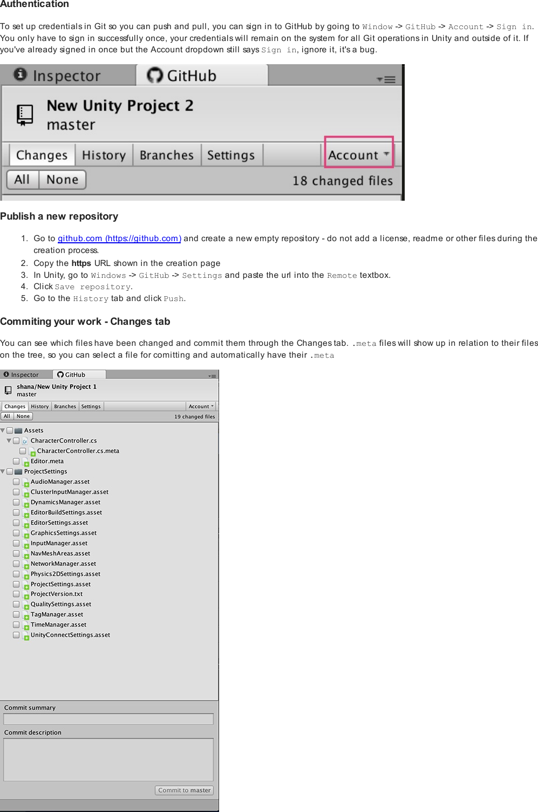Open the Account dropdown in the shana/New Unity Project 1 window
538x812 pixels.
point(201,406)
